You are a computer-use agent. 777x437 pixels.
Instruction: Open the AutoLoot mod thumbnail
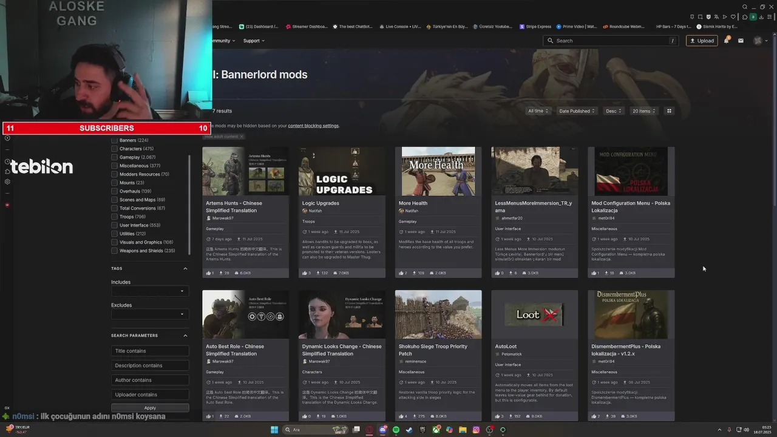(x=535, y=314)
